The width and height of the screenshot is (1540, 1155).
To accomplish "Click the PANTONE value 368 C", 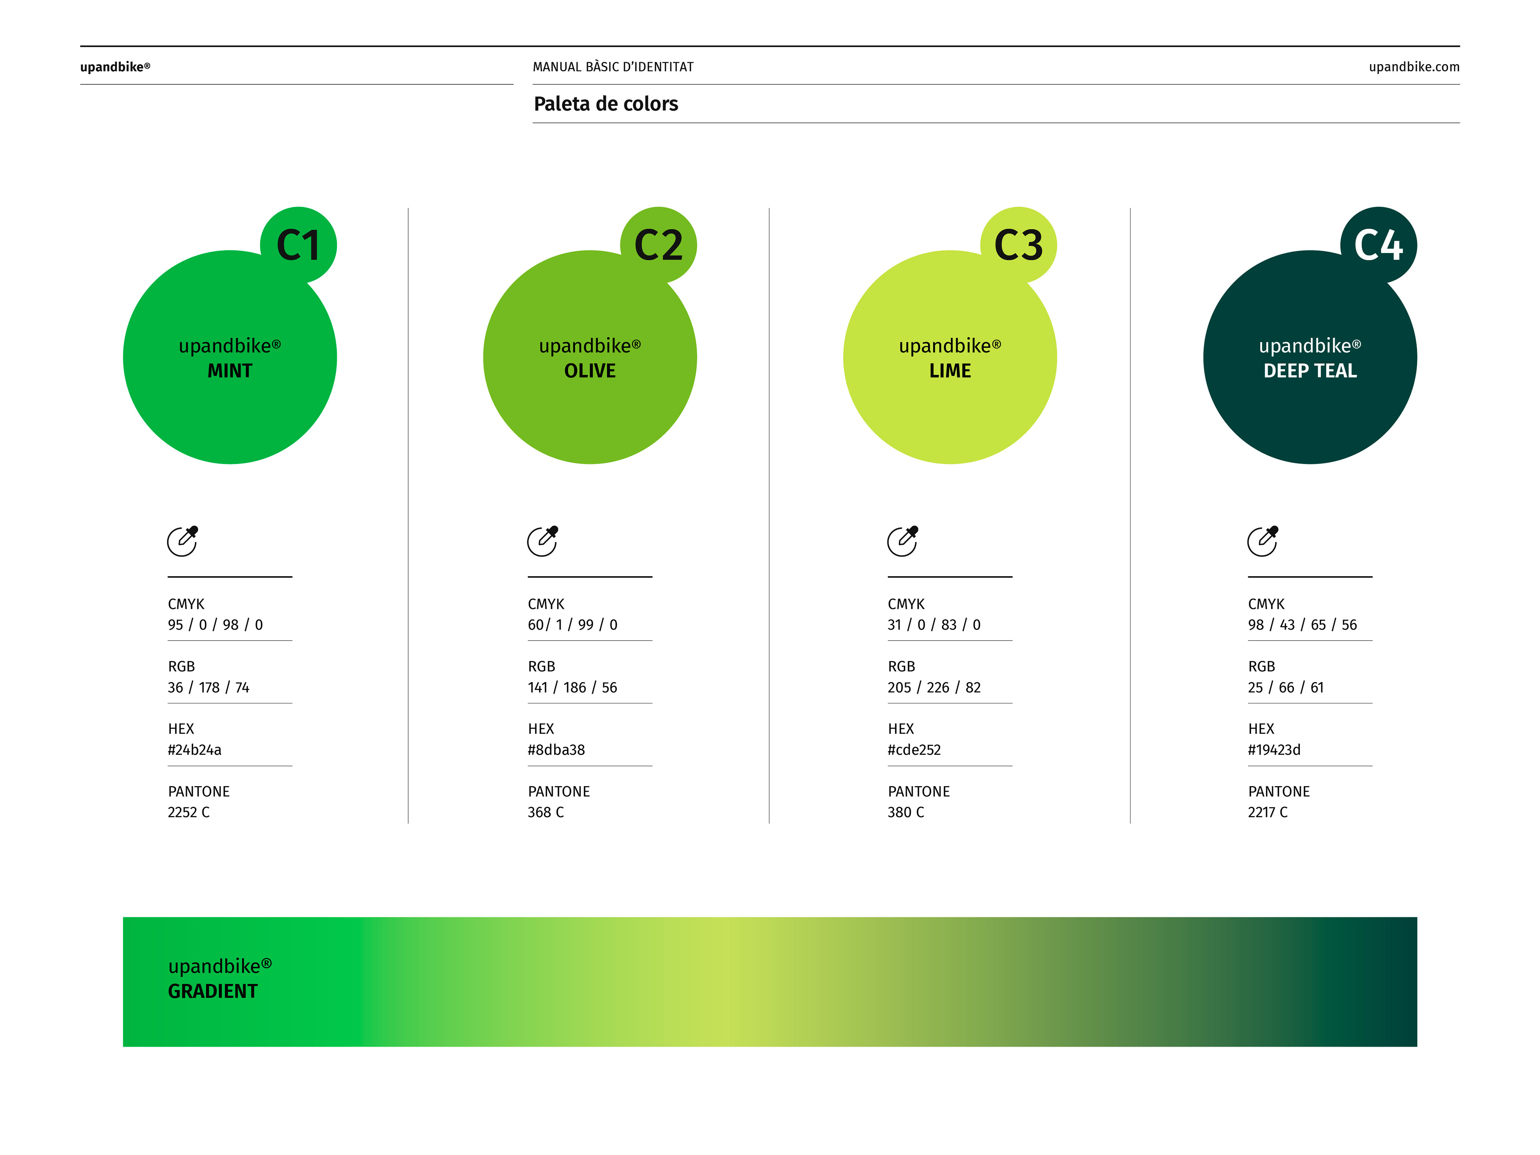I will point(545,812).
